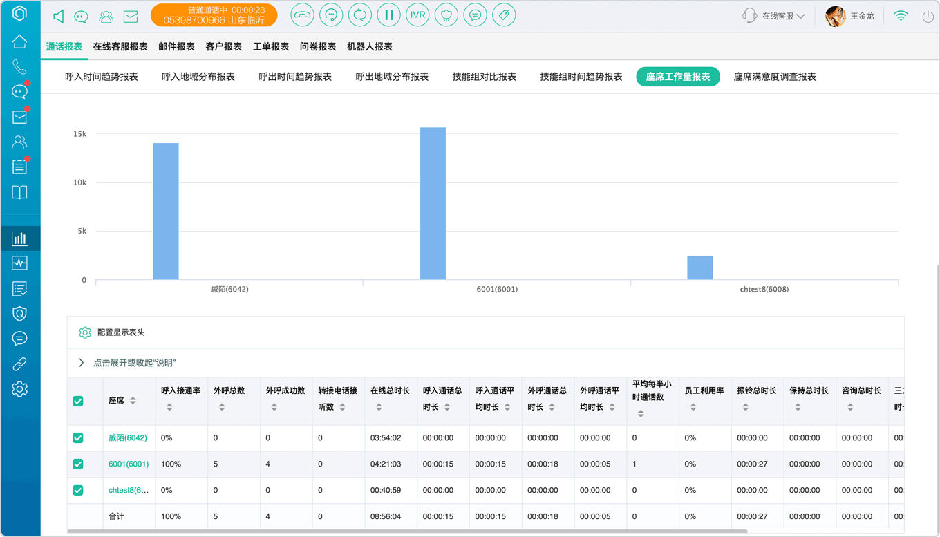
Task: Select 呼入地域分布报表 sub-tab
Action: coord(198,77)
